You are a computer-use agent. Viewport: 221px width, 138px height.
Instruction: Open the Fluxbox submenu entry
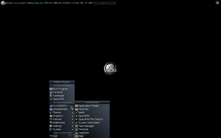[x=62, y=113]
